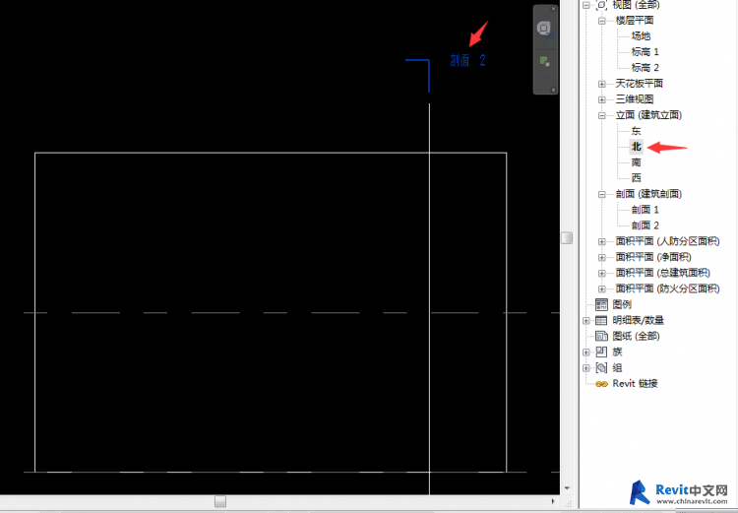The width and height of the screenshot is (738, 513).
Task: Click the vertical scrollbar down arrow
Action: pyautogui.click(x=567, y=488)
